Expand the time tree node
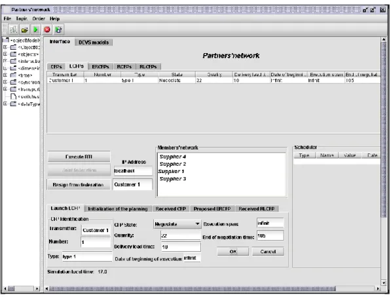 tap(5, 75)
